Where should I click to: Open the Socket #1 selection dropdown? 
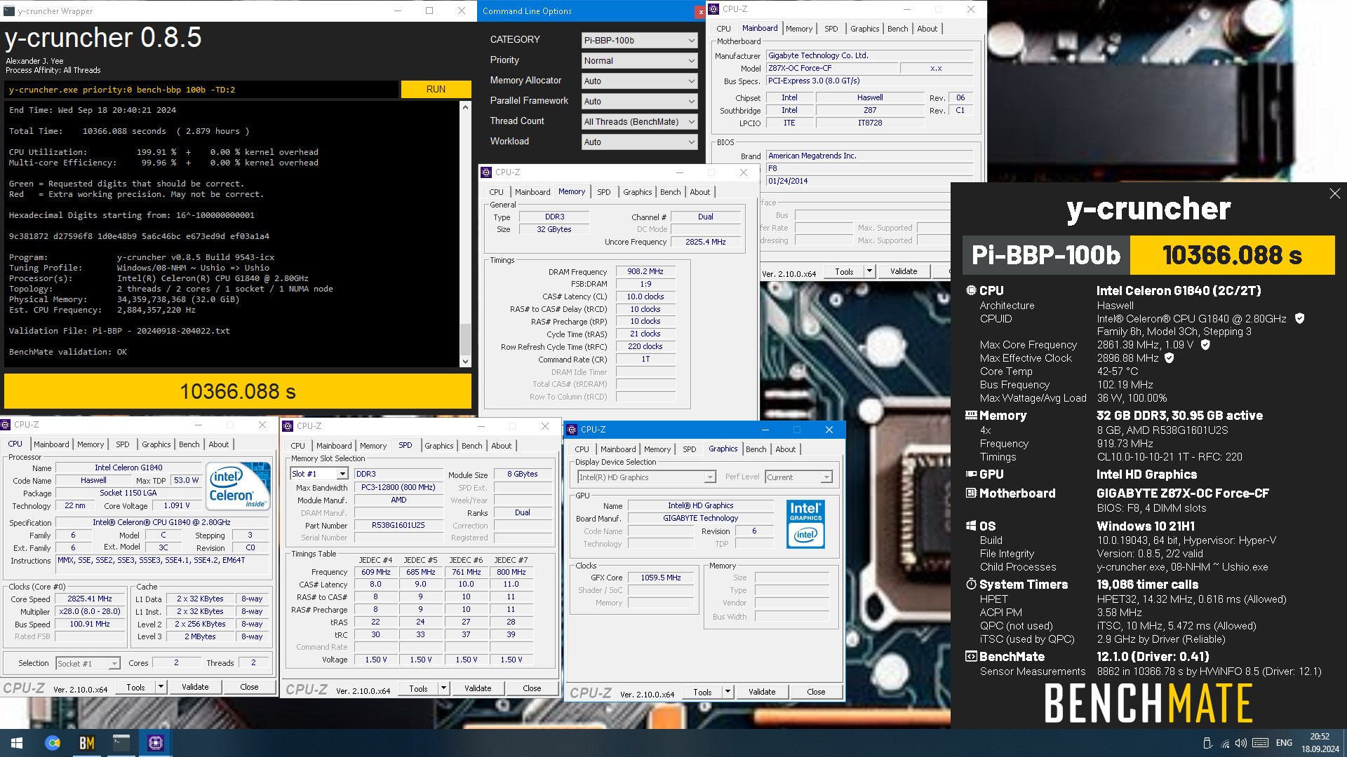click(x=88, y=663)
